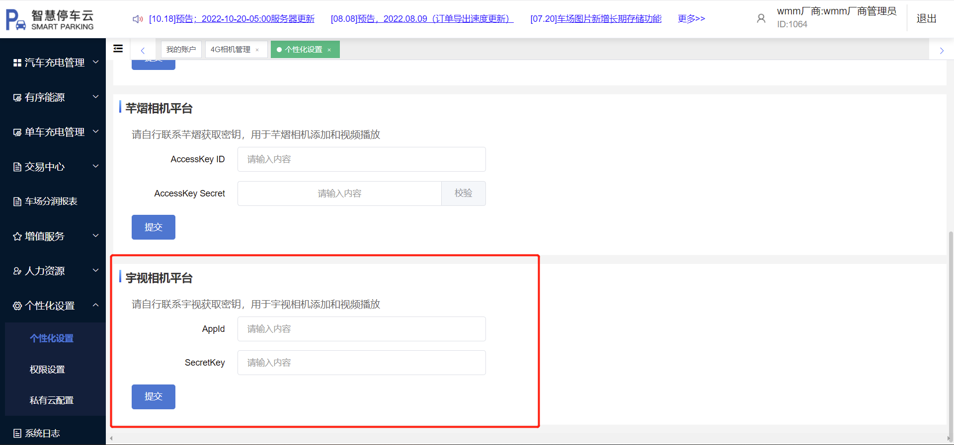
Task: Open the 车场分润报表 menu item
Action: point(51,201)
